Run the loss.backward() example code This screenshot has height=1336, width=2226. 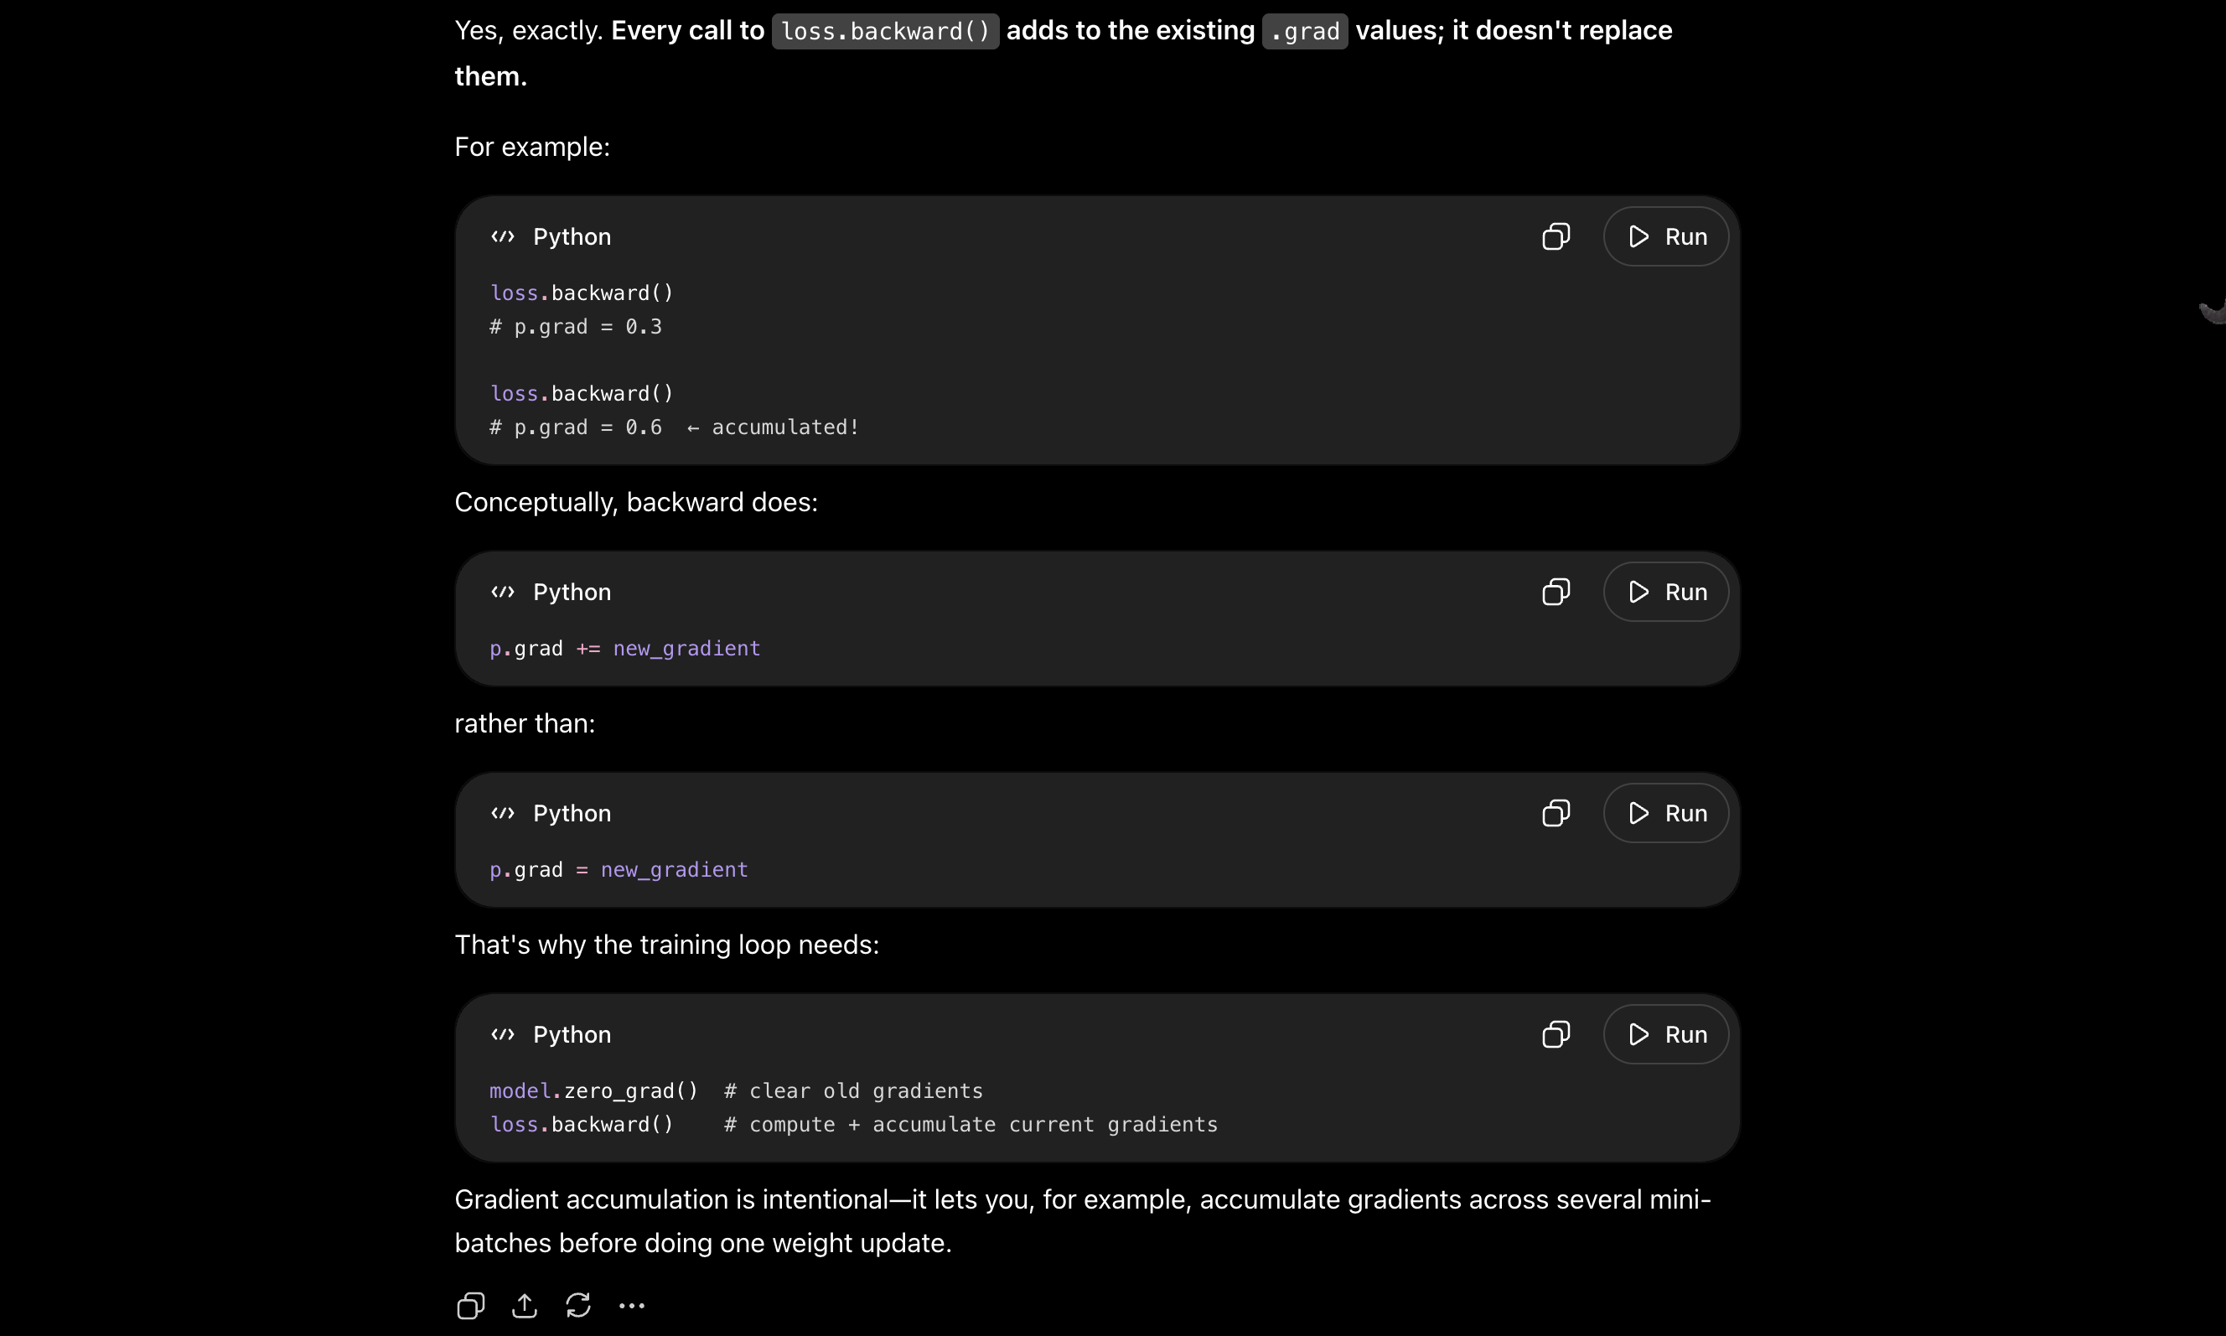(x=1665, y=236)
